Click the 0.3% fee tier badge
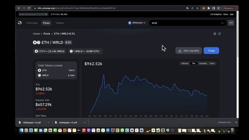This screenshot has width=249, height=140. 68,42
